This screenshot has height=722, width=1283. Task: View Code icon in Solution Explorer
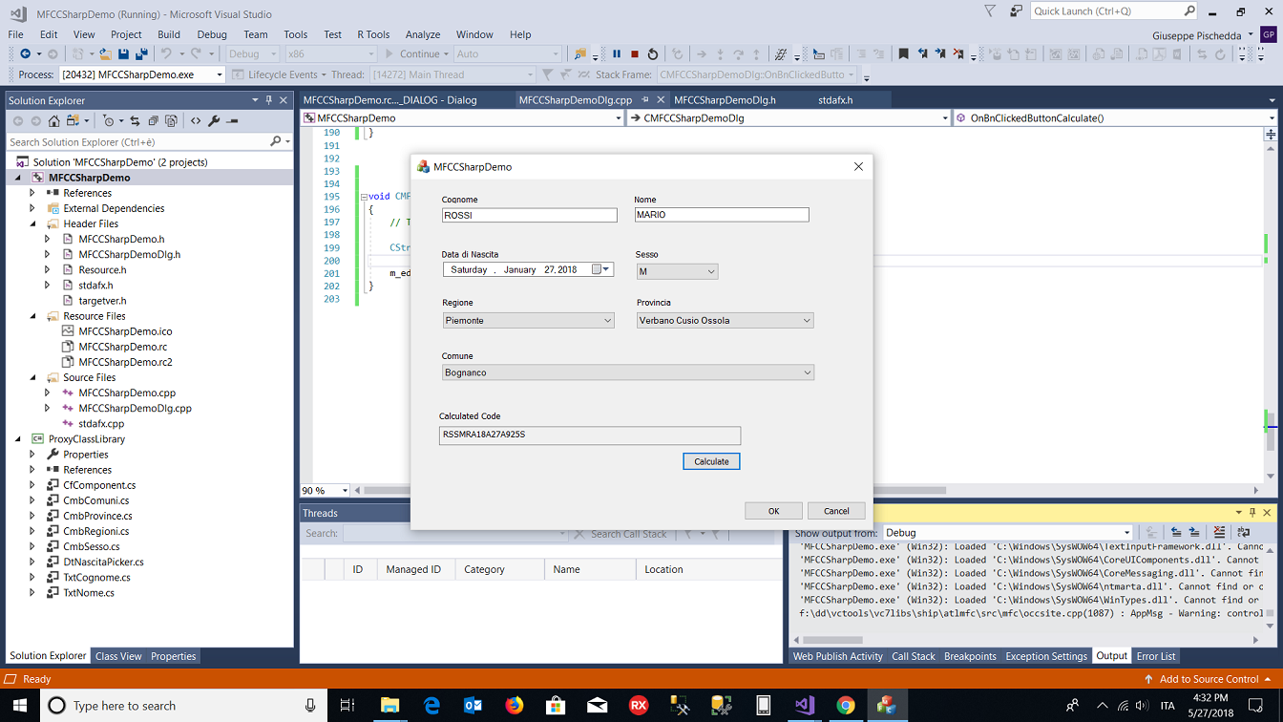tap(196, 121)
